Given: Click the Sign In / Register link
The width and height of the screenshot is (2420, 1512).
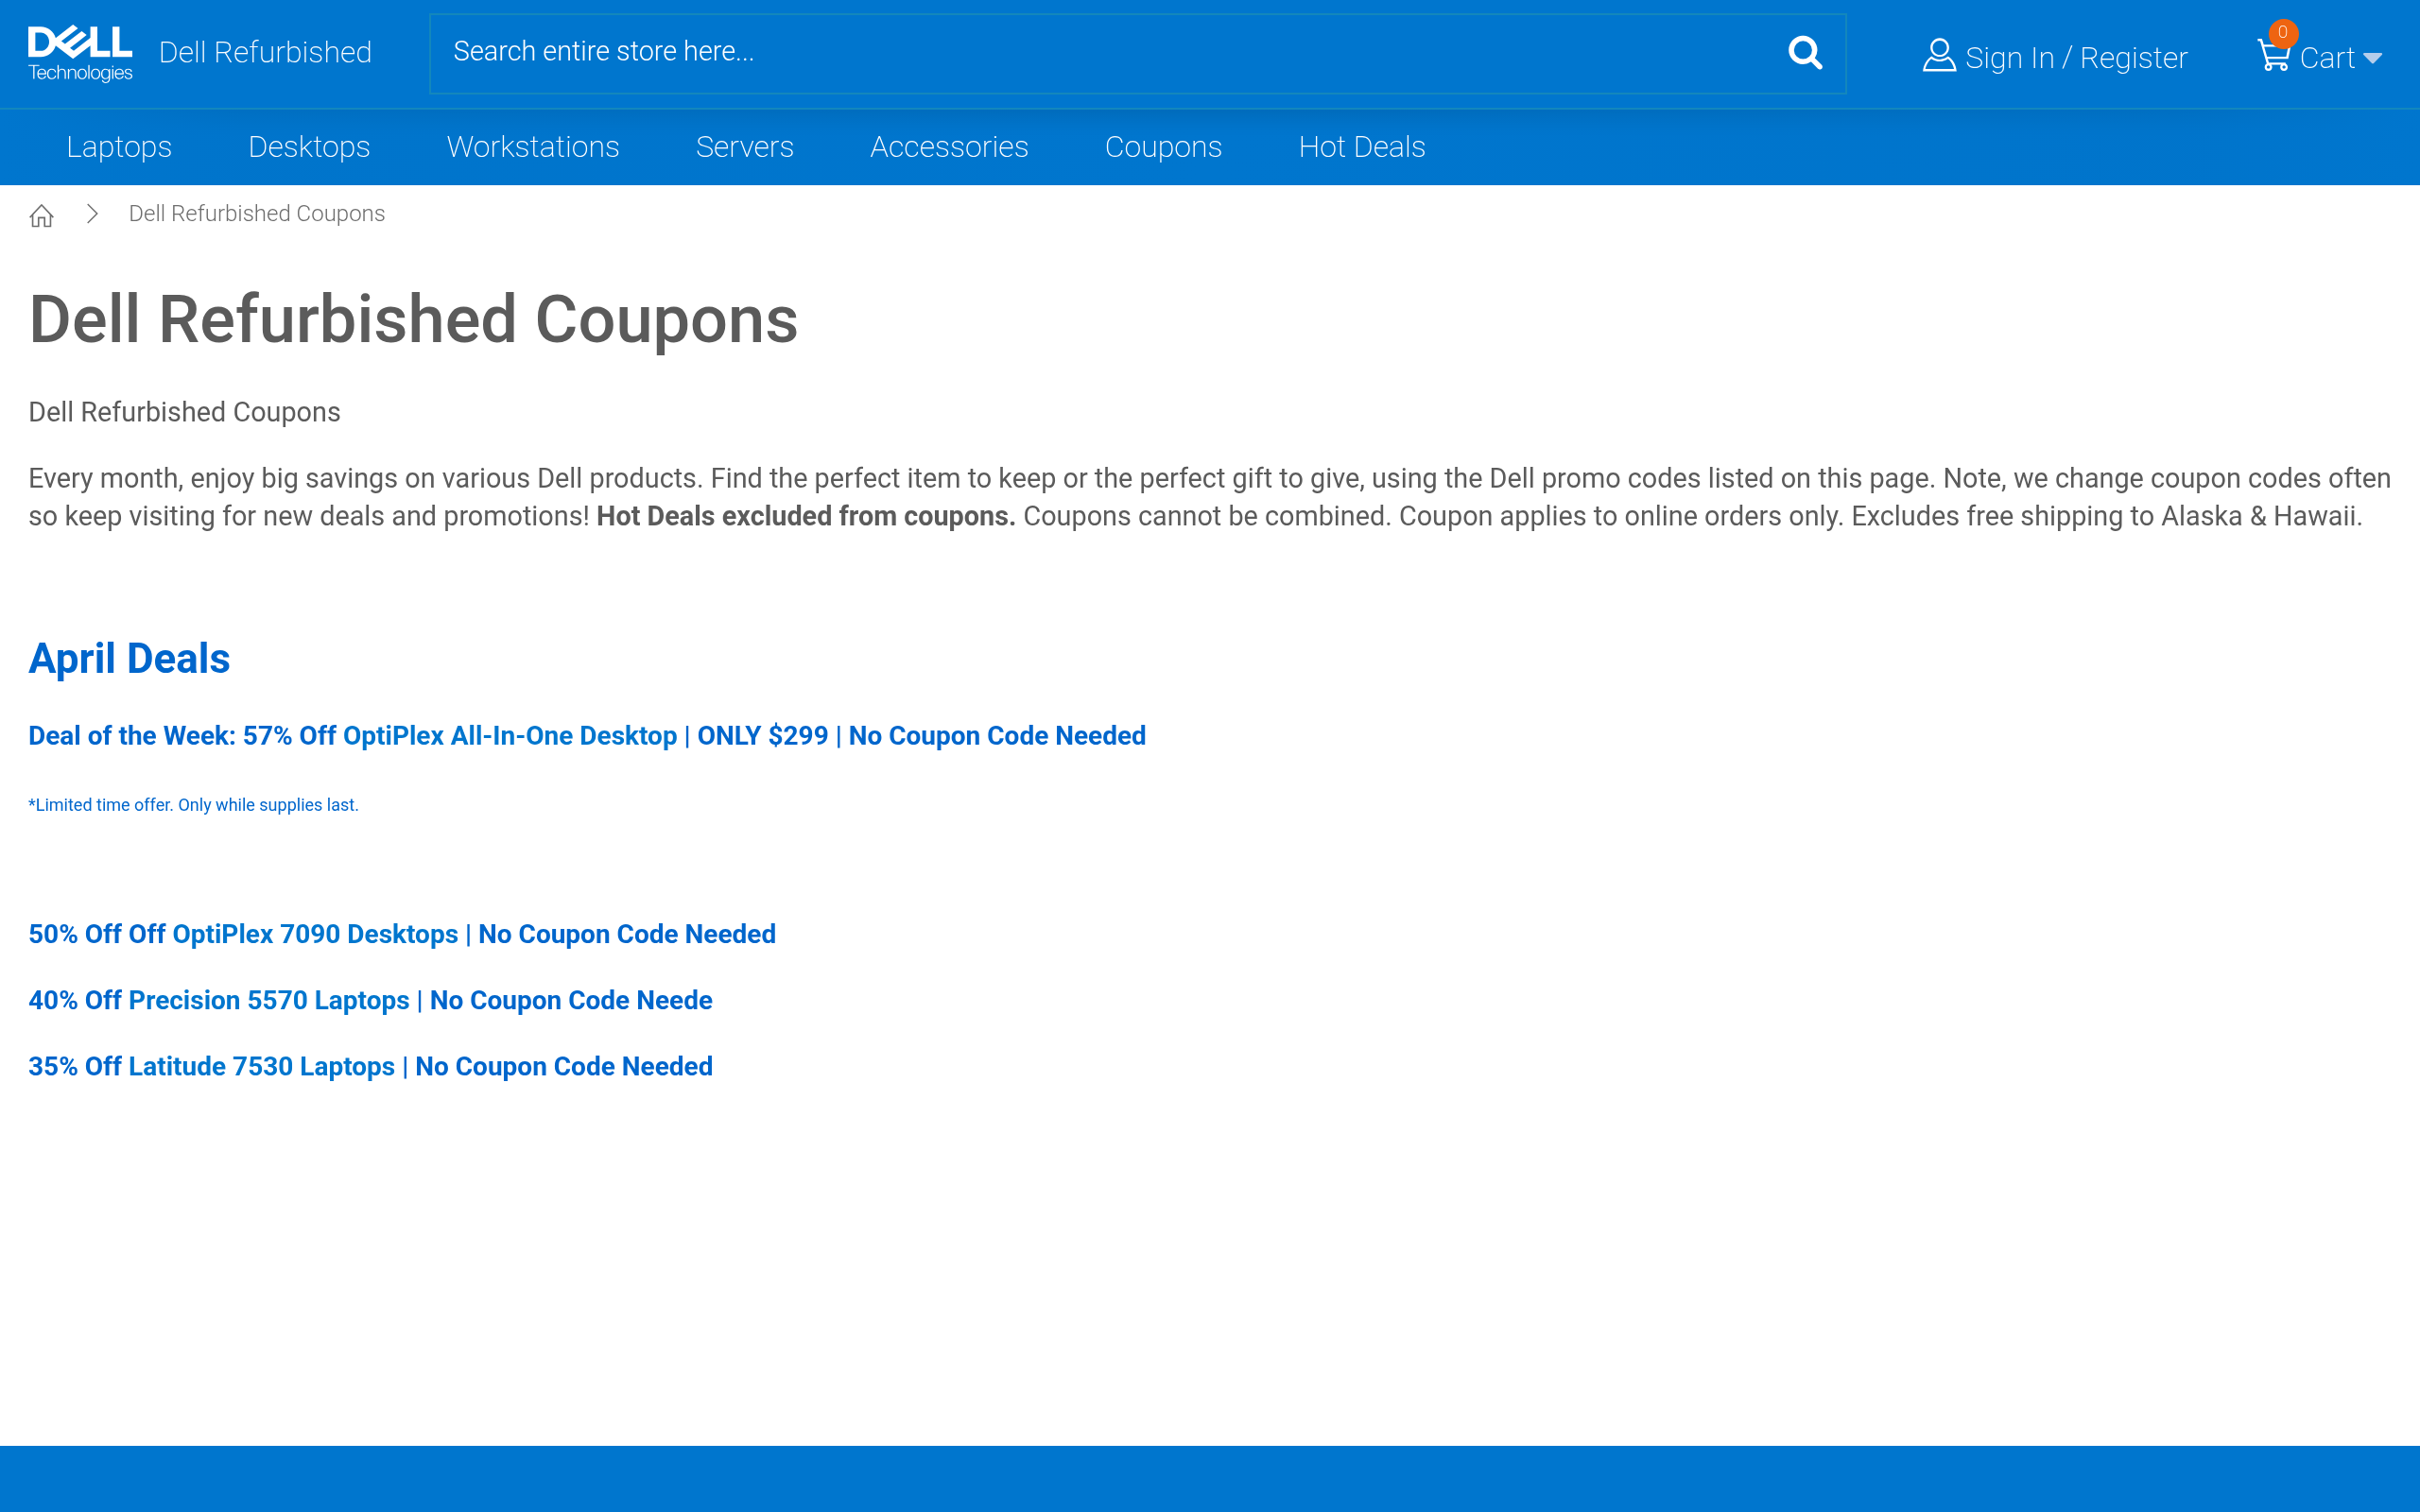Looking at the screenshot, I should (x=2076, y=58).
